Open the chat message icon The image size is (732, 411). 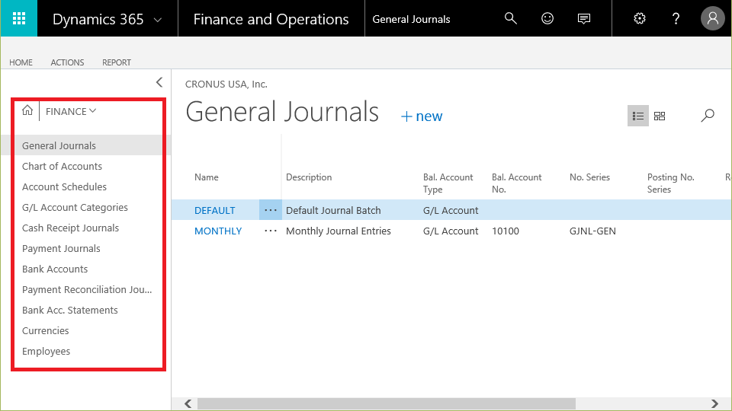[583, 18]
